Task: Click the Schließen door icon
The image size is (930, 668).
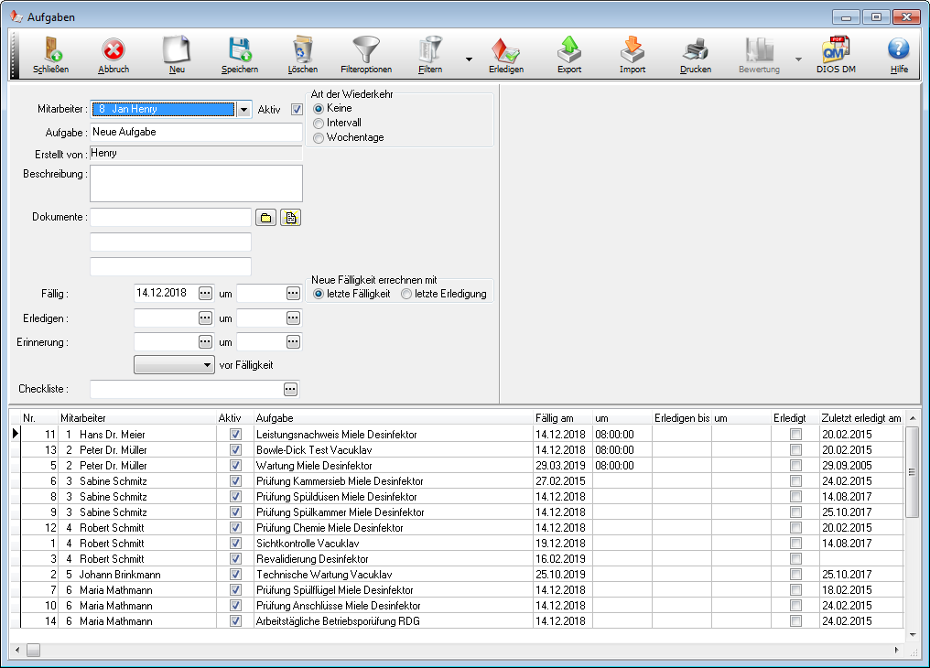Action: (x=50, y=50)
